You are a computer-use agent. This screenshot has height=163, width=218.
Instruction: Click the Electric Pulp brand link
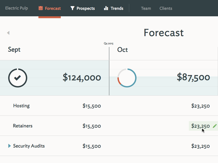click(x=16, y=8)
